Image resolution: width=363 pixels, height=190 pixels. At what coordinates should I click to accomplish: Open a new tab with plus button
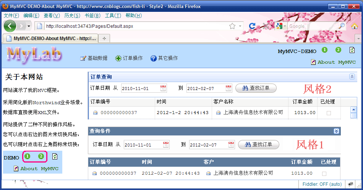click(104, 39)
